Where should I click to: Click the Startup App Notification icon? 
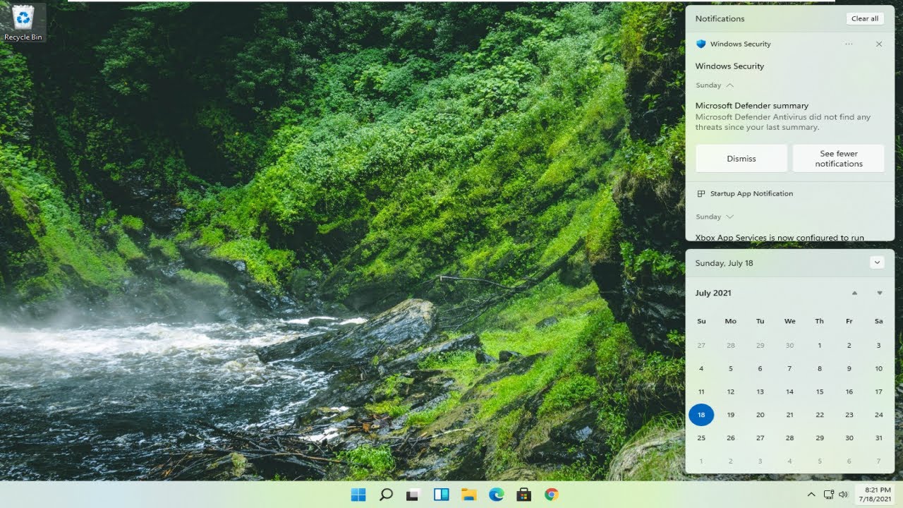(x=701, y=193)
